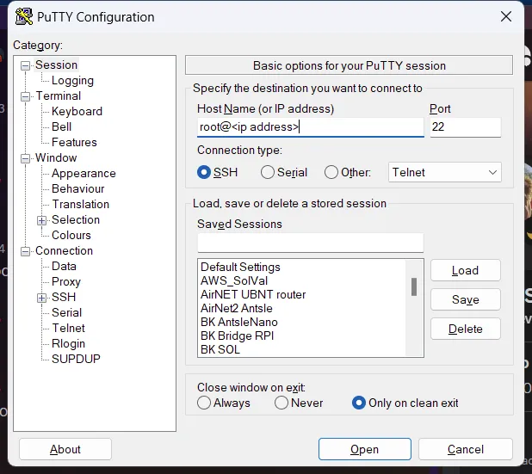The width and height of the screenshot is (532, 474).
Task: Choose Always for close window on exit
Action: point(204,403)
